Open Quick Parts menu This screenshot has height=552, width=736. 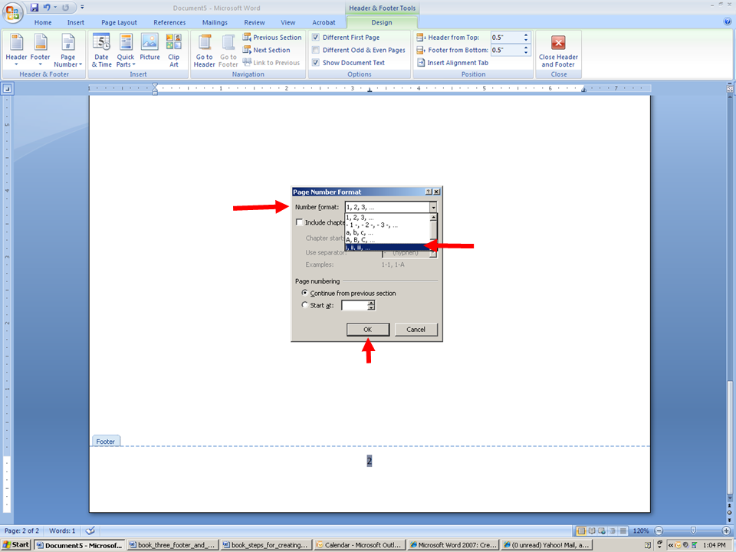126,51
